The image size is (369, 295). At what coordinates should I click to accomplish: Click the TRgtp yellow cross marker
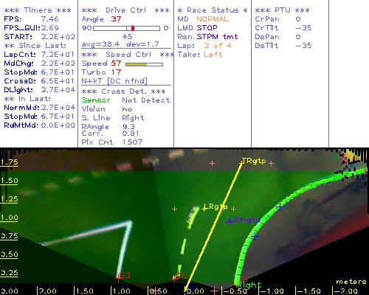[241, 162]
